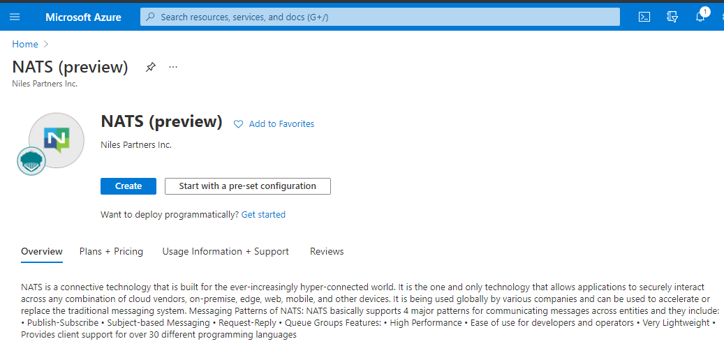The height and width of the screenshot is (346, 724).
Task: Click the certified badge icon under logo
Action: coord(31,161)
